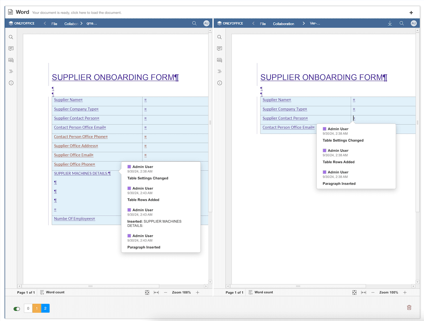Open the About info icon in left sidebar
The image size is (424, 321).
11,83
